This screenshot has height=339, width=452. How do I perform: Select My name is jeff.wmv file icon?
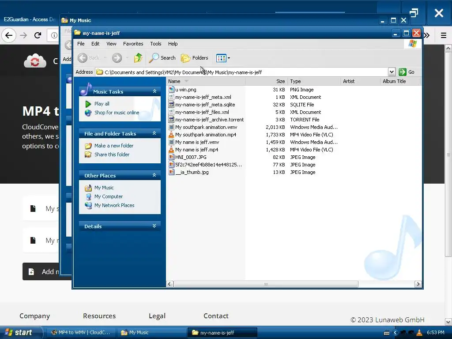click(171, 142)
